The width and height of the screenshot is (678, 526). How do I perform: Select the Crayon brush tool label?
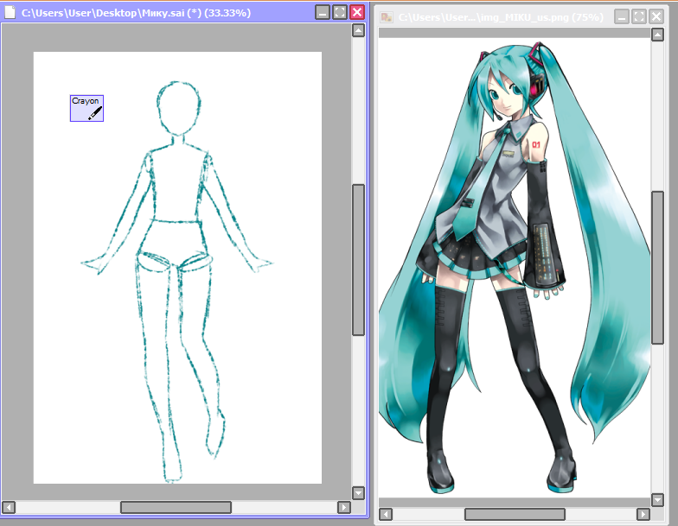(x=86, y=108)
